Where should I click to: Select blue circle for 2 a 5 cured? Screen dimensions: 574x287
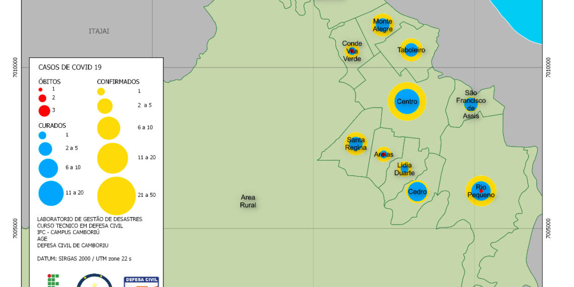(x=45, y=149)
